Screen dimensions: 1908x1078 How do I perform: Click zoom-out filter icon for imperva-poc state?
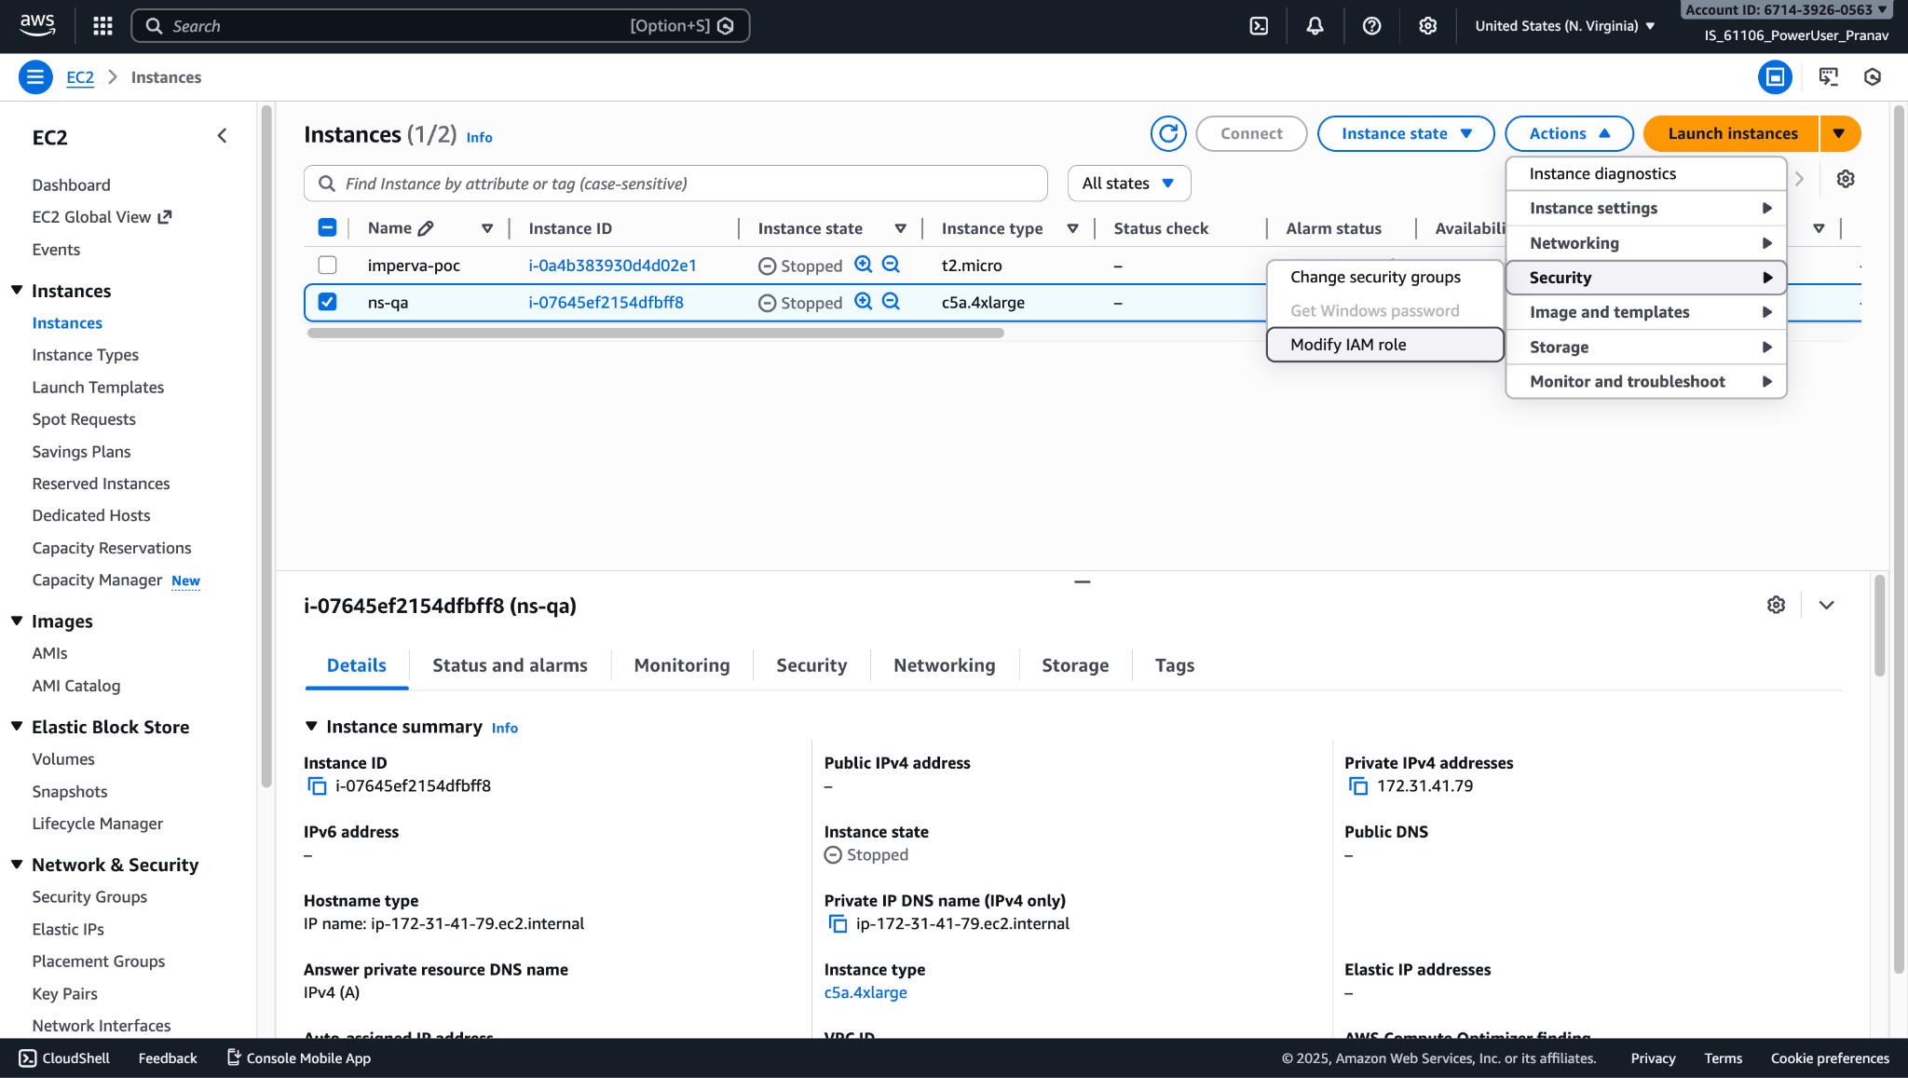click(x=891, y=265)
